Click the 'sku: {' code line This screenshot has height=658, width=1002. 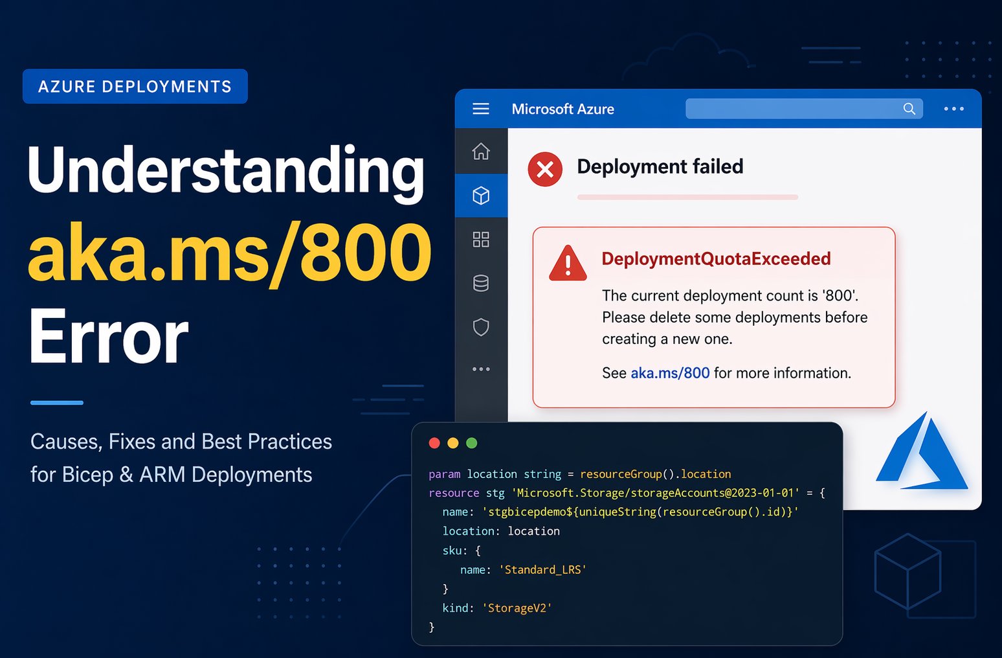coord(462,550)
